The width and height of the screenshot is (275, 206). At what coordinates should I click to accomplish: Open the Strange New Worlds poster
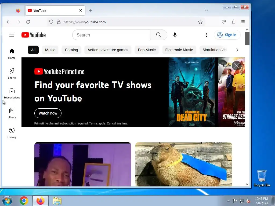(x=231, y=92)
